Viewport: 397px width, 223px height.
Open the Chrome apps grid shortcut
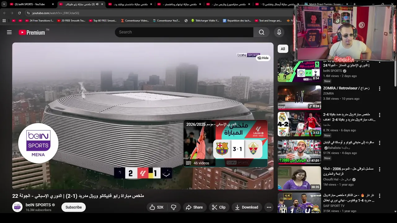pos(4,21)
